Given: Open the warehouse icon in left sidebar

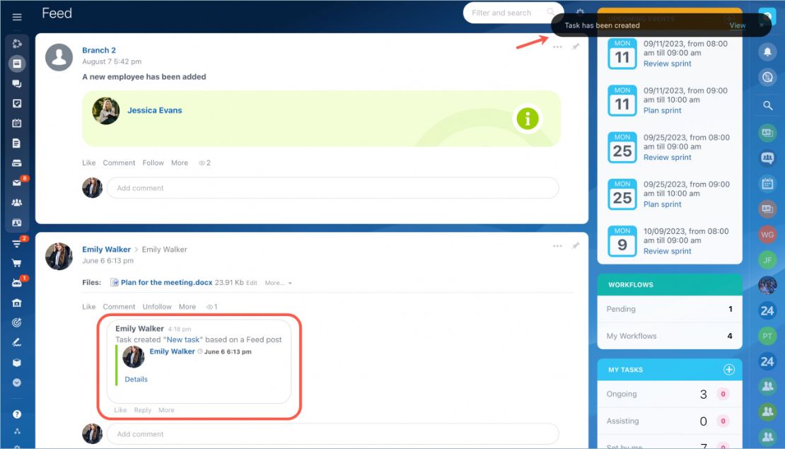Looking at the screenshot, I should 16,303.
